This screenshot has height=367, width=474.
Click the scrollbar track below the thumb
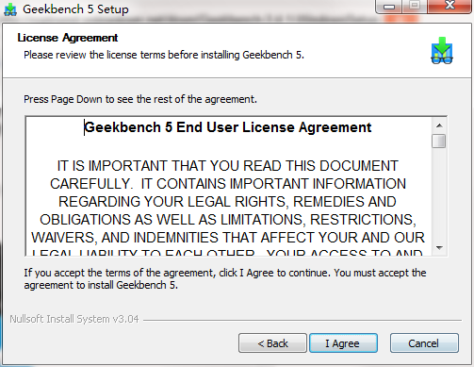(439, 194)
